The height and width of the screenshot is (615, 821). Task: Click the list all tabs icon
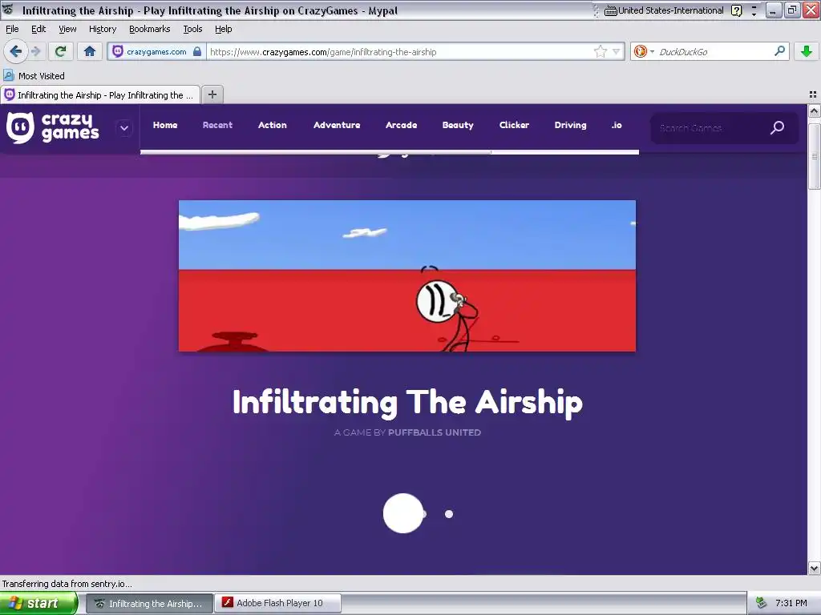point(813,94)
